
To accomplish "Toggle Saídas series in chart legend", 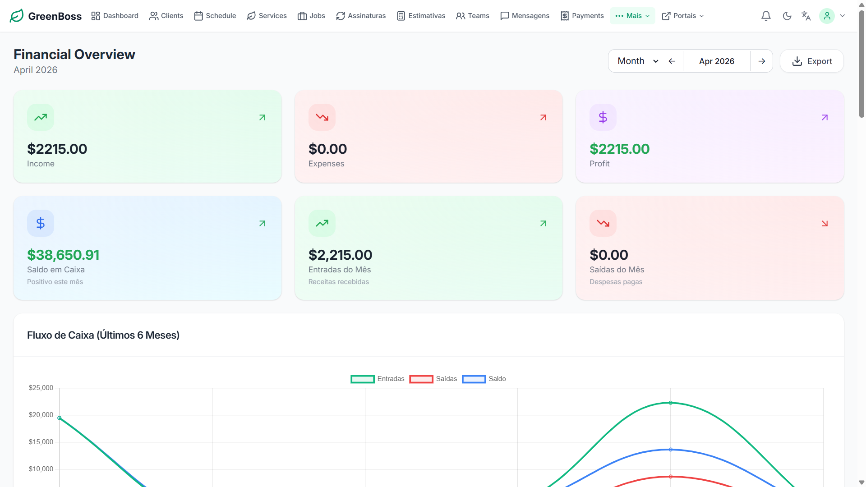I will click(433, 379).
